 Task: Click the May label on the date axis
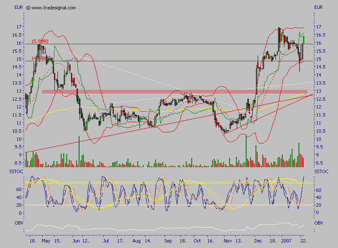click(46, 240)
